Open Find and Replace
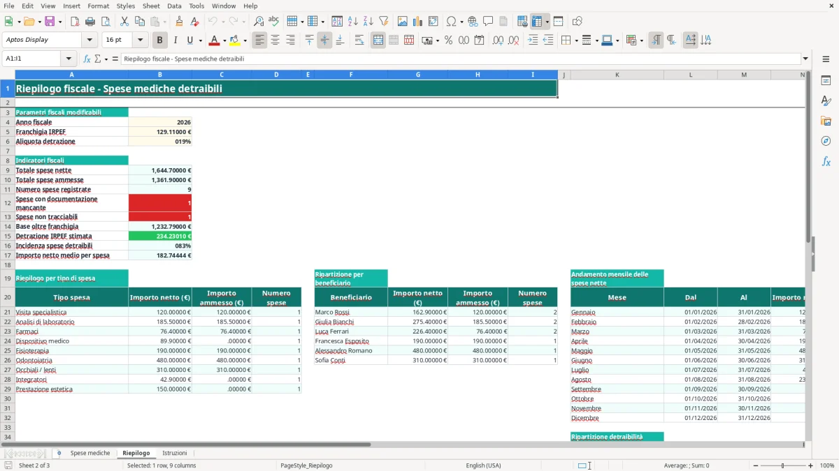 (259, 22)
